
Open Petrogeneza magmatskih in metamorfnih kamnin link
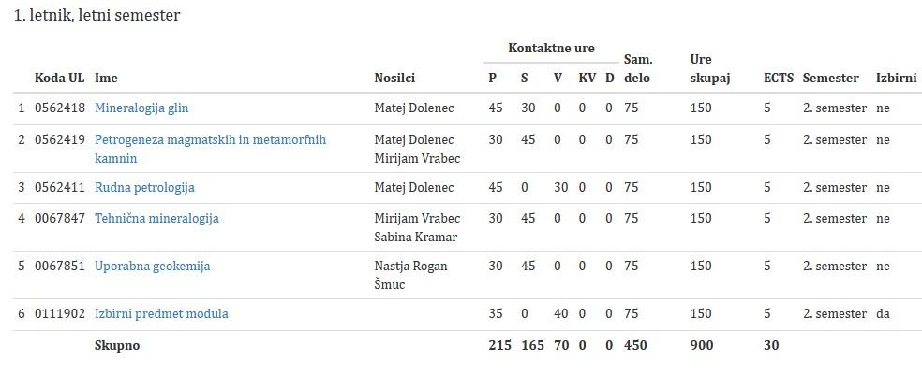pyautogui.click(x=210, y=140)
